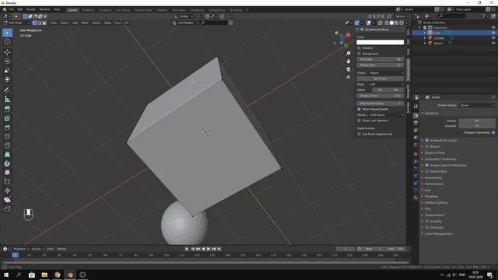
Task: Click the viewport zoom magnifier icon
Action: pos(349,54)
